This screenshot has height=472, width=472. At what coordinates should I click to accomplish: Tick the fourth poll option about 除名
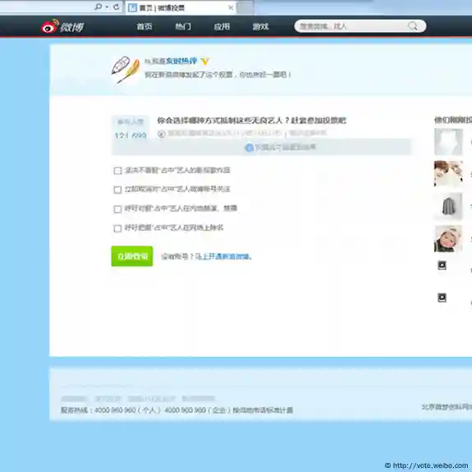(117, 228)
